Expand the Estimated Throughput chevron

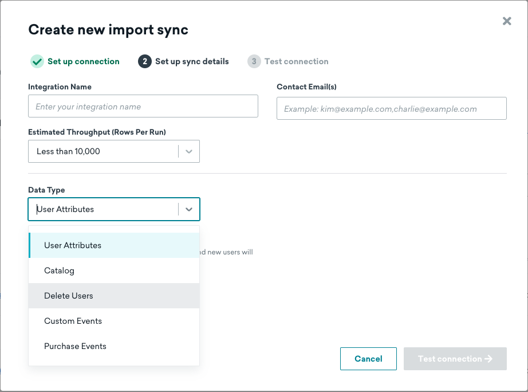click(189, 151)
